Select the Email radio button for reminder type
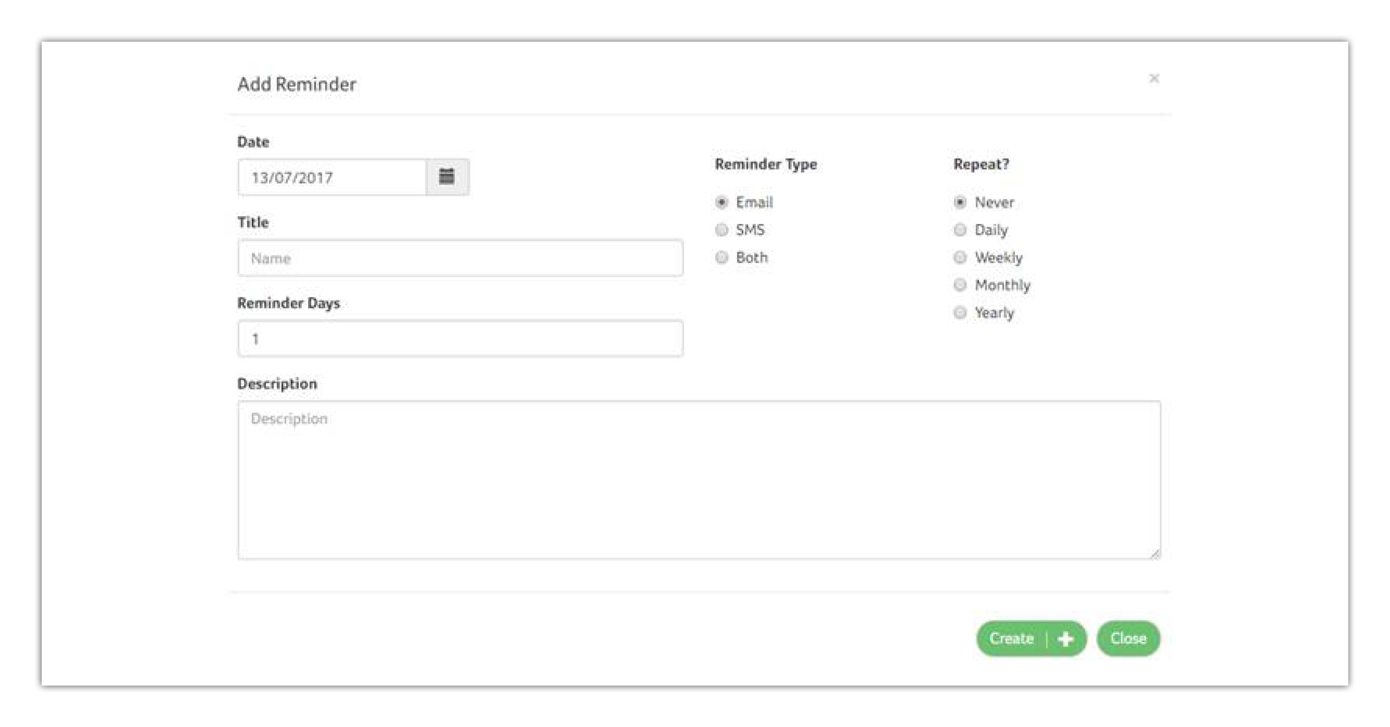The height and width of the screenshot is (727, 1390). (720, 201)
